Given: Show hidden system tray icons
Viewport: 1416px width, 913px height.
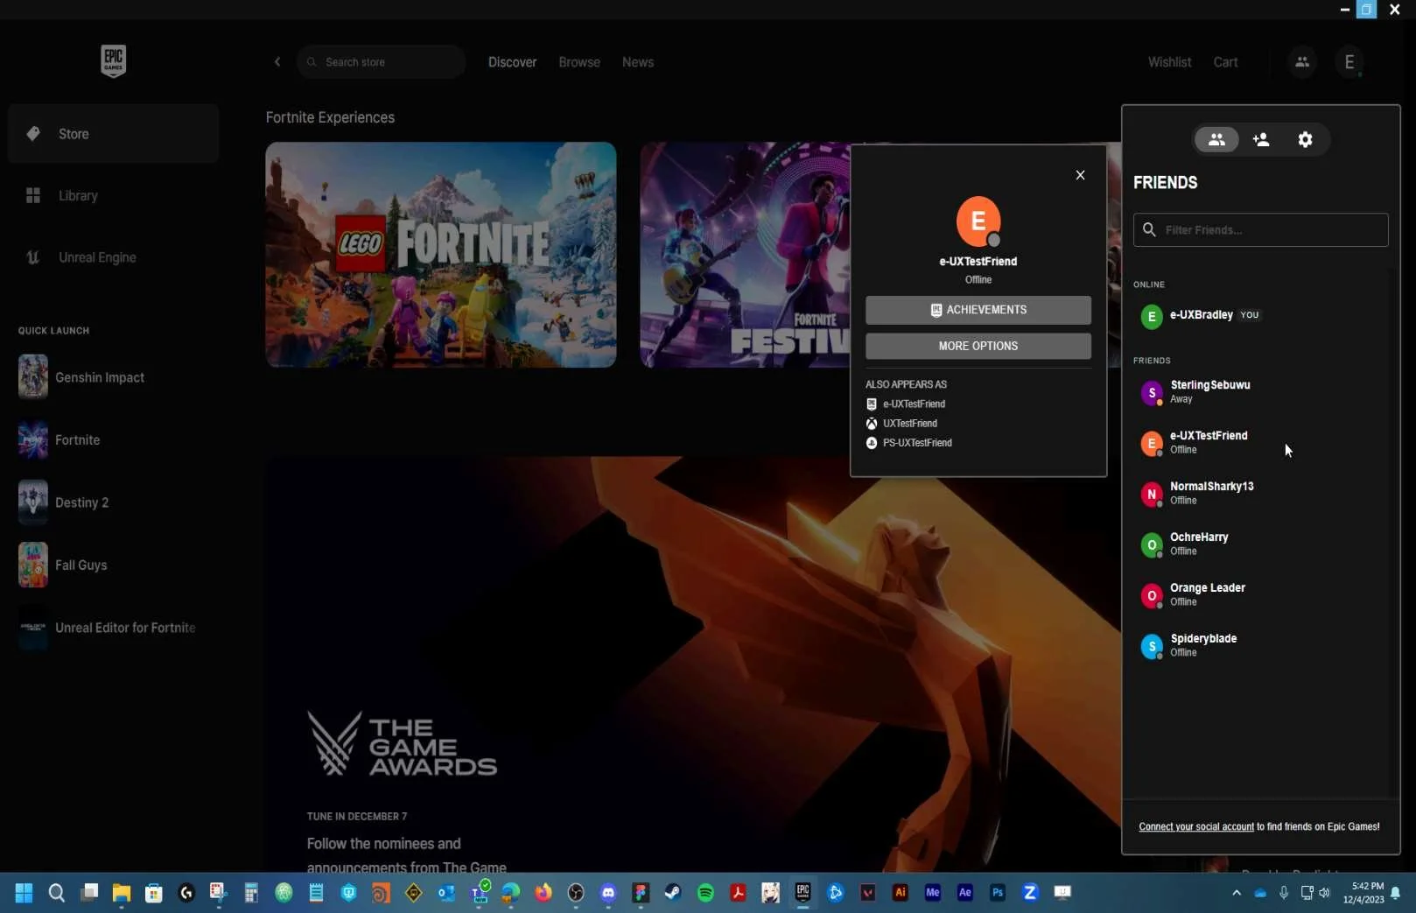Looking at the screenshot, I should point(1236,893).
